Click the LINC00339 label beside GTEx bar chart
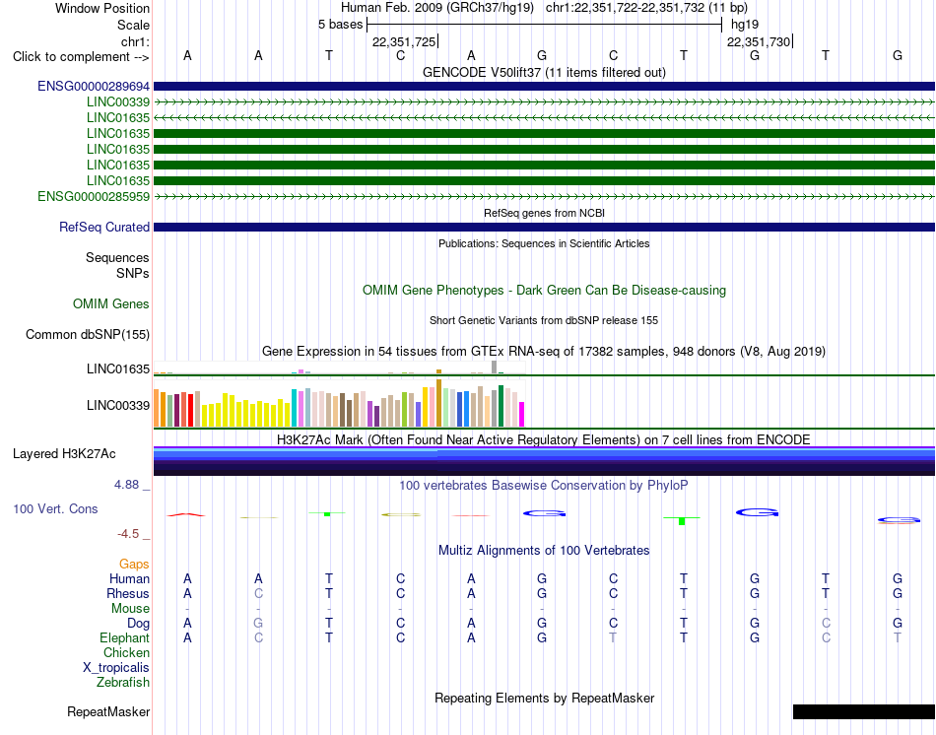The width and height of the screenshot is (936, 735). point(118,405)
